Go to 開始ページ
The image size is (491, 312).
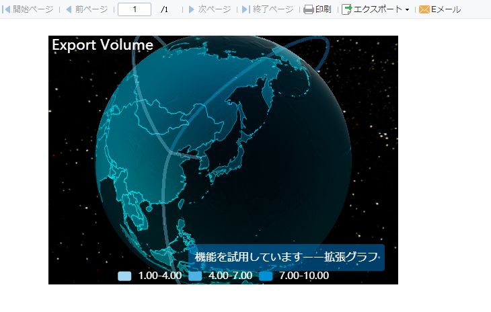pos(33,9)
